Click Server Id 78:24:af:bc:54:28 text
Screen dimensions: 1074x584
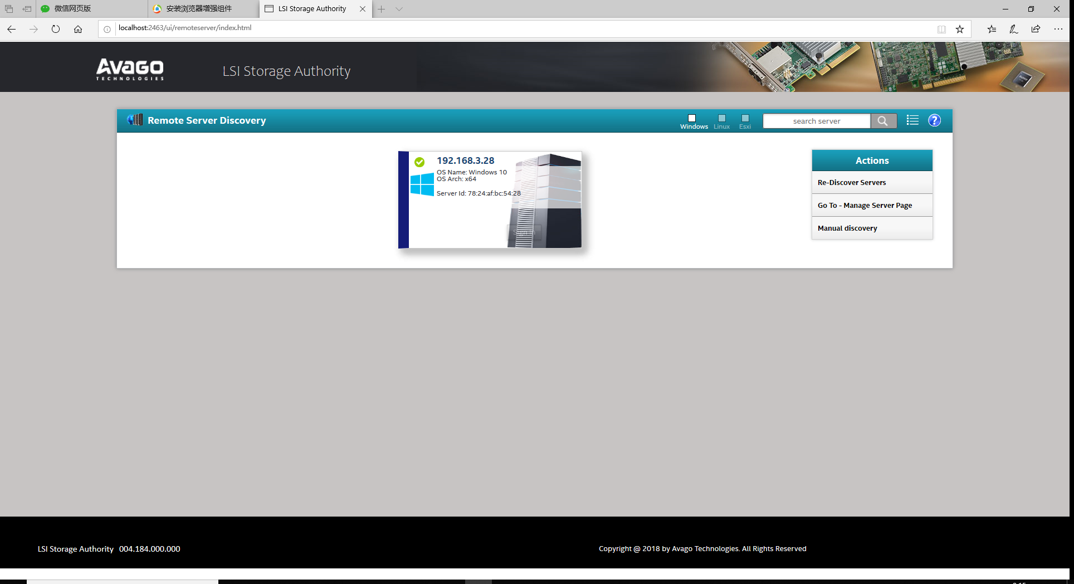click(479, 193)
